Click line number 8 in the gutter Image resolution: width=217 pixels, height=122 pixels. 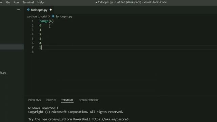pos(33,52)
